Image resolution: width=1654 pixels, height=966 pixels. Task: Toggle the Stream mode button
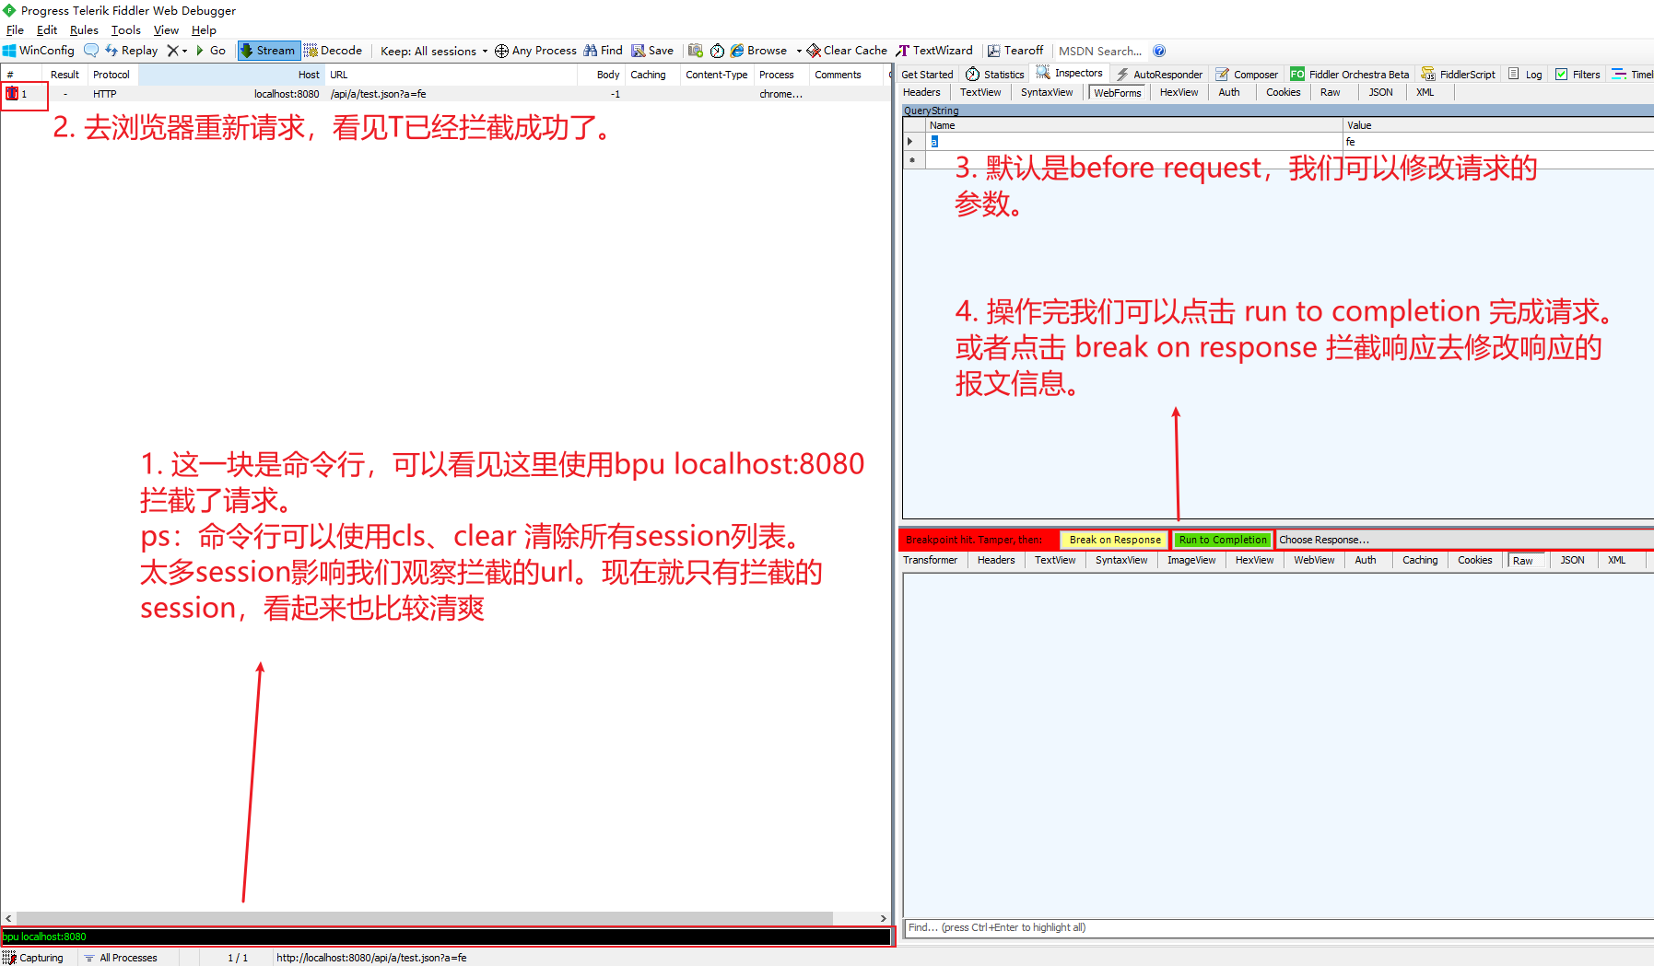268,51
